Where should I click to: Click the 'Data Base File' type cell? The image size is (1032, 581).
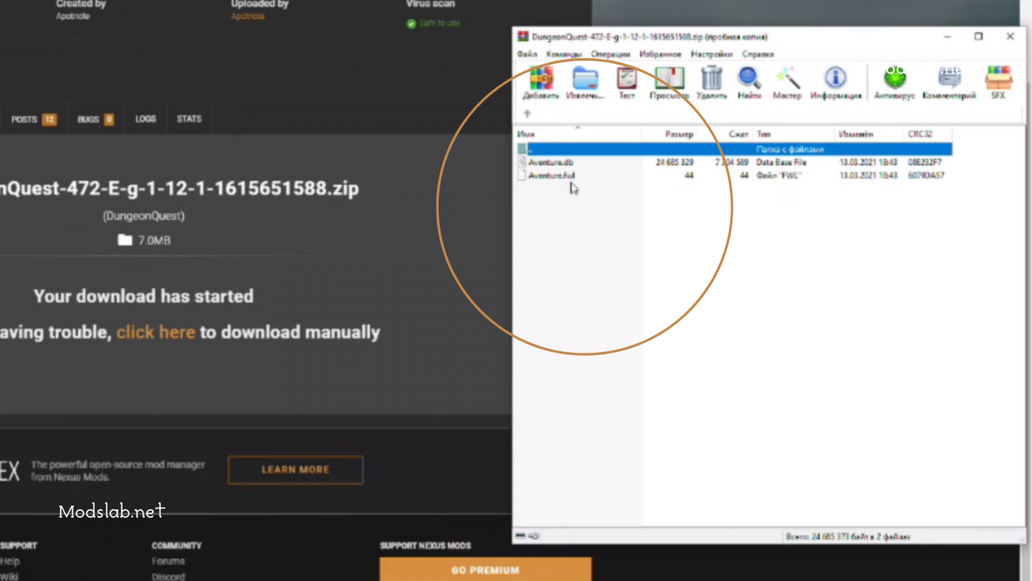coord(781,162)
